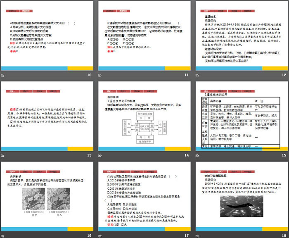Click the transition star icon under slide 18

pos(197,235)
